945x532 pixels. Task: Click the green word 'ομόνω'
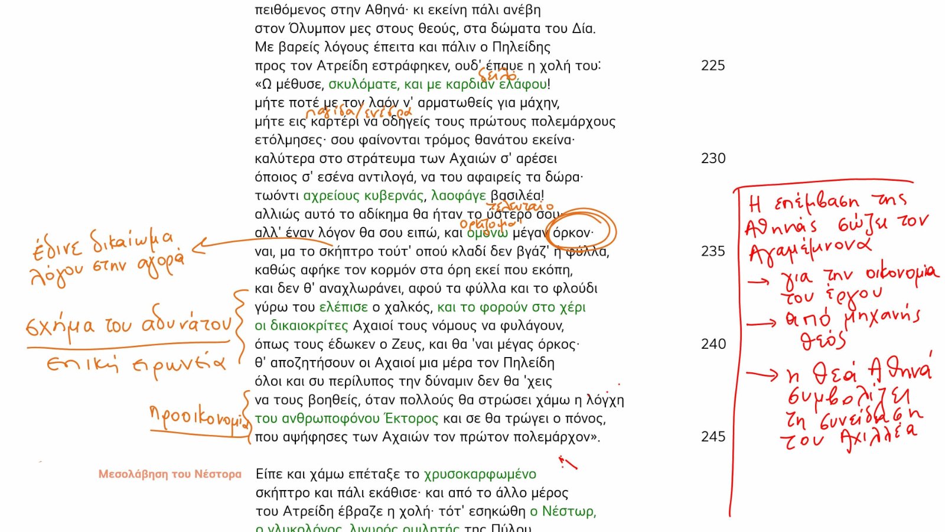487,233
